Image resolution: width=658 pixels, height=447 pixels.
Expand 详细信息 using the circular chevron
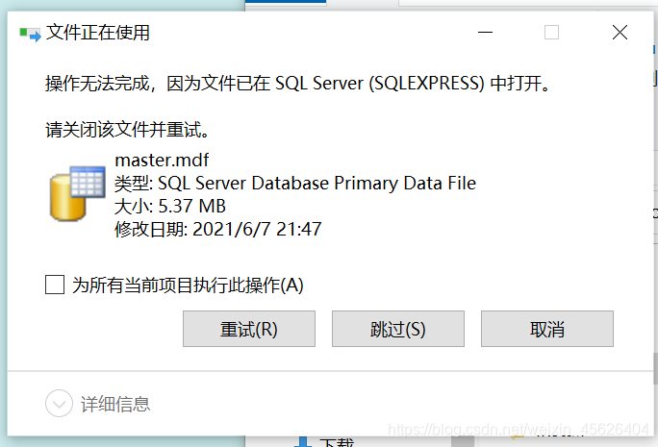pos(59,404)
